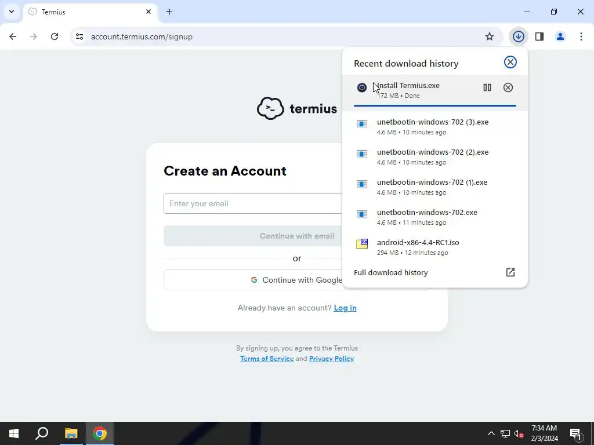Click the open-in-new-tab icon for download history
594x445 pixels.
tap(510, 272)
